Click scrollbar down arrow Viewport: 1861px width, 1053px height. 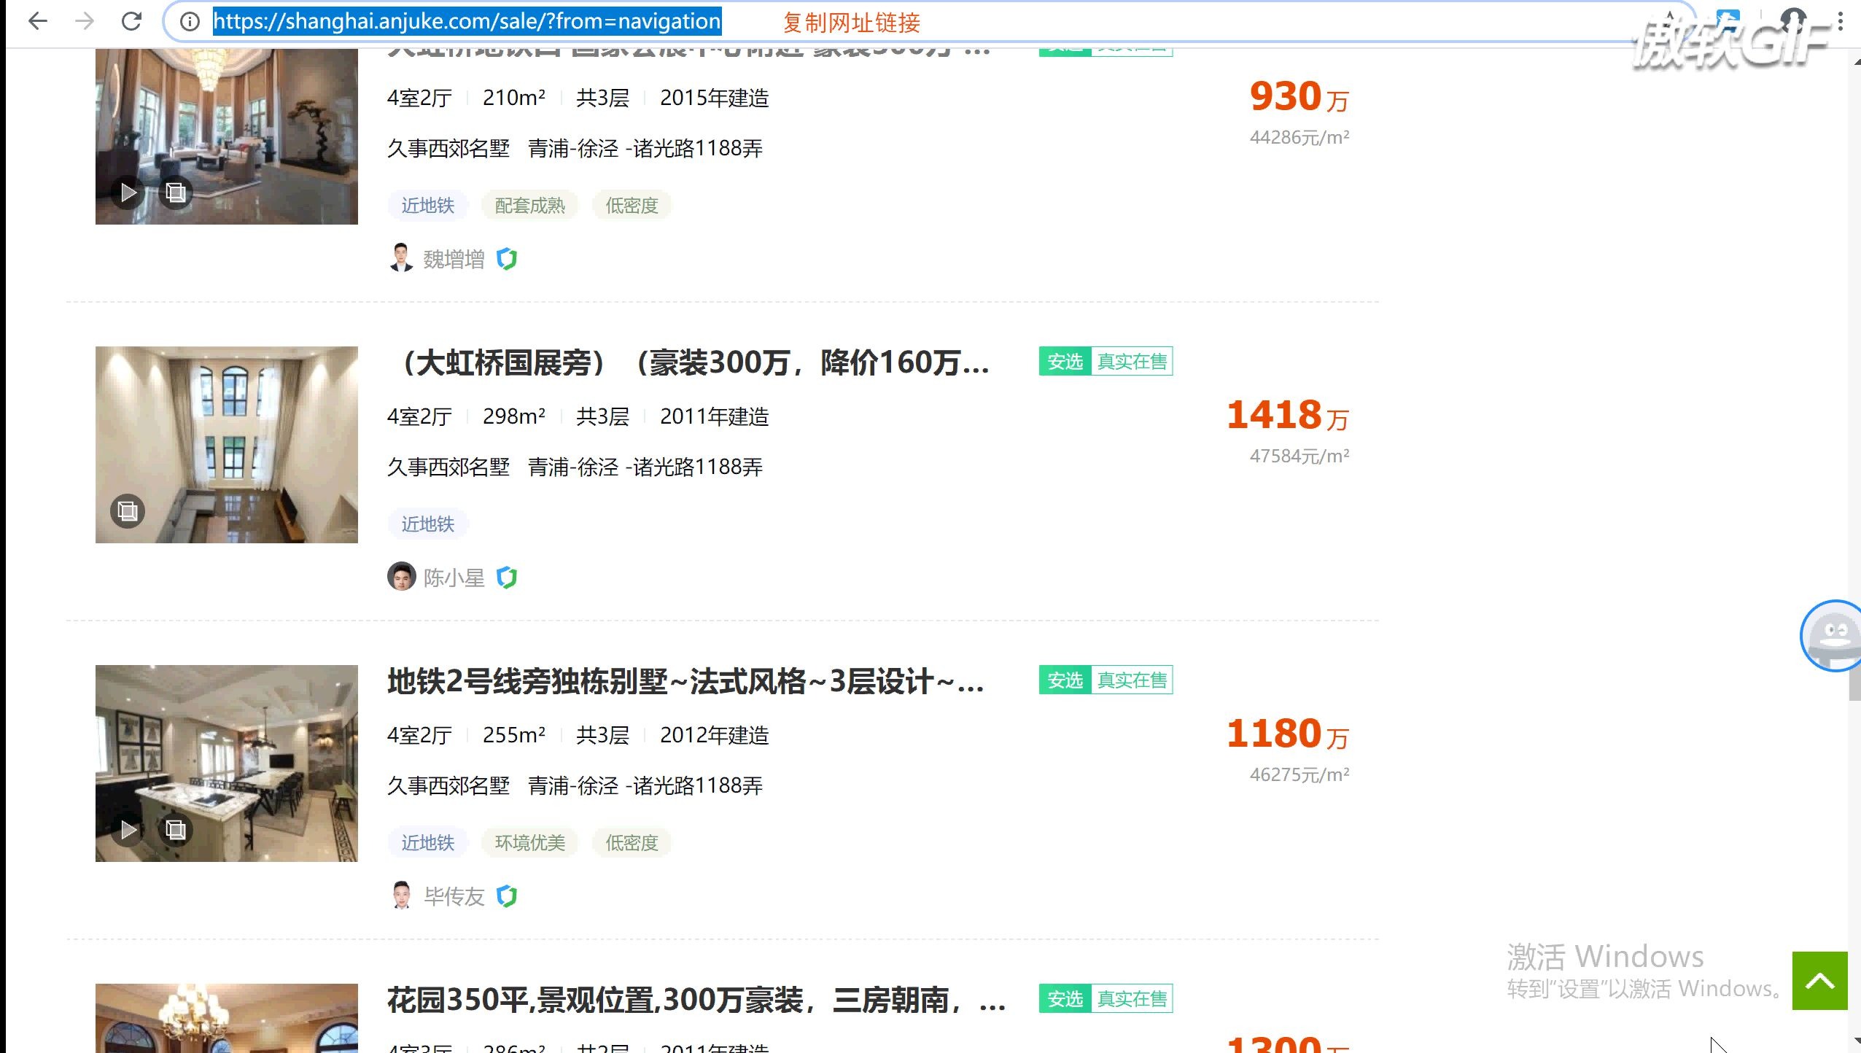coord(1855,1041)
